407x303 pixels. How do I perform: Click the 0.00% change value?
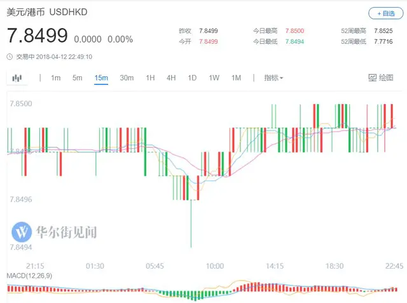(120, 39)
